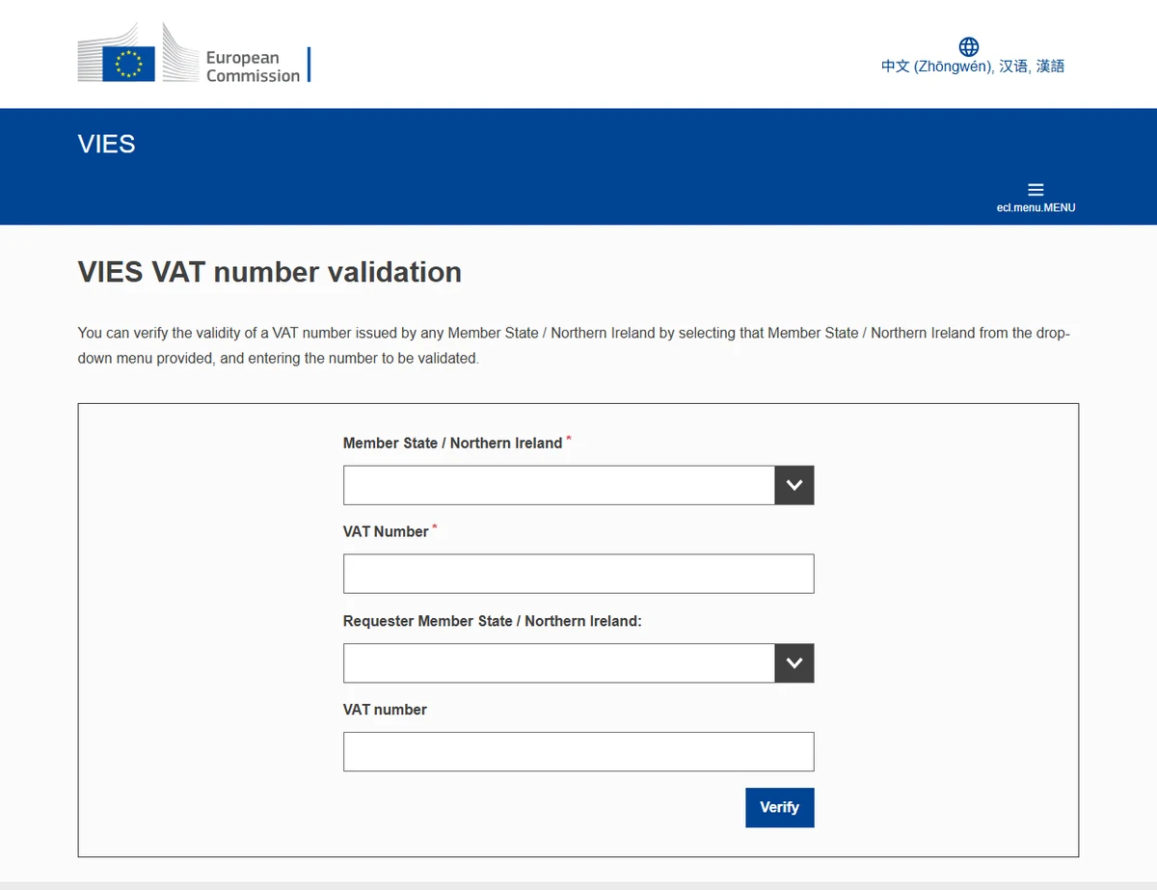Viewport: 1157px width, 890px height.
Task: Click the required VAT Number input field
Action: (578, 574)
